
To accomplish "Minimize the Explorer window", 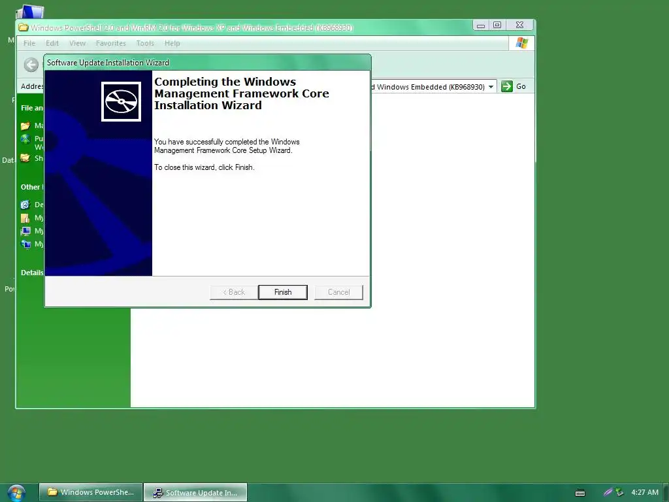I will click(x=481, y=25).
